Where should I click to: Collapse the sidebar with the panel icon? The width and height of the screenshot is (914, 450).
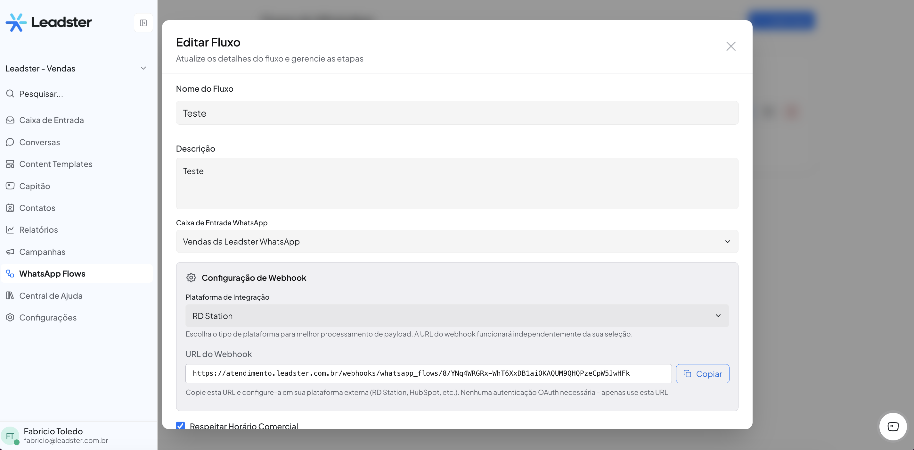coord(143,23)
